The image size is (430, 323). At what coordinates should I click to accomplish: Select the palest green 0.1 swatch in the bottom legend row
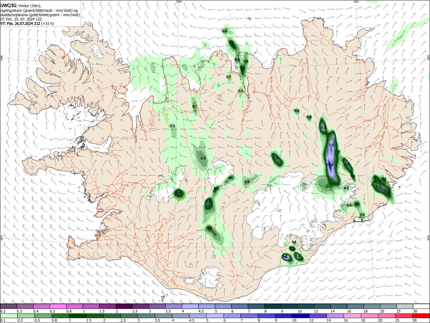8,316
